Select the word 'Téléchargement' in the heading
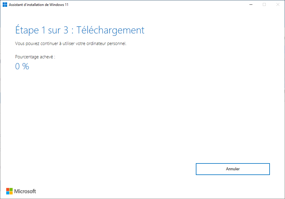 pyautogui.click(x=110, y=30)
